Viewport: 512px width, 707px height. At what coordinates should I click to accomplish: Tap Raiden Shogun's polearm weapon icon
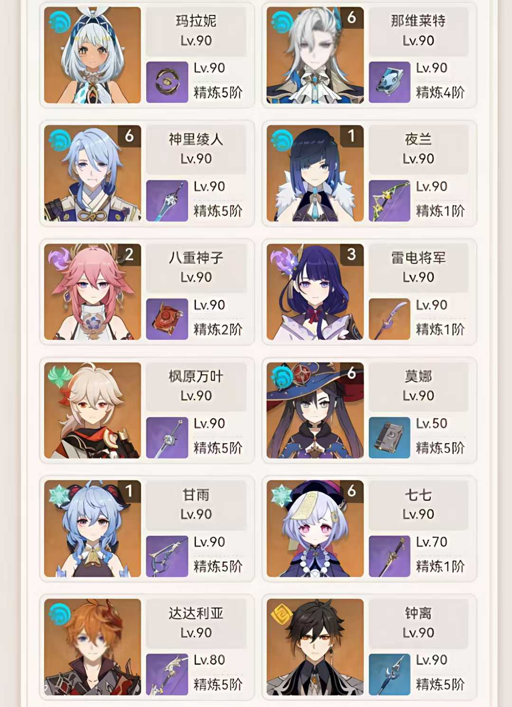tap(389, 319)
